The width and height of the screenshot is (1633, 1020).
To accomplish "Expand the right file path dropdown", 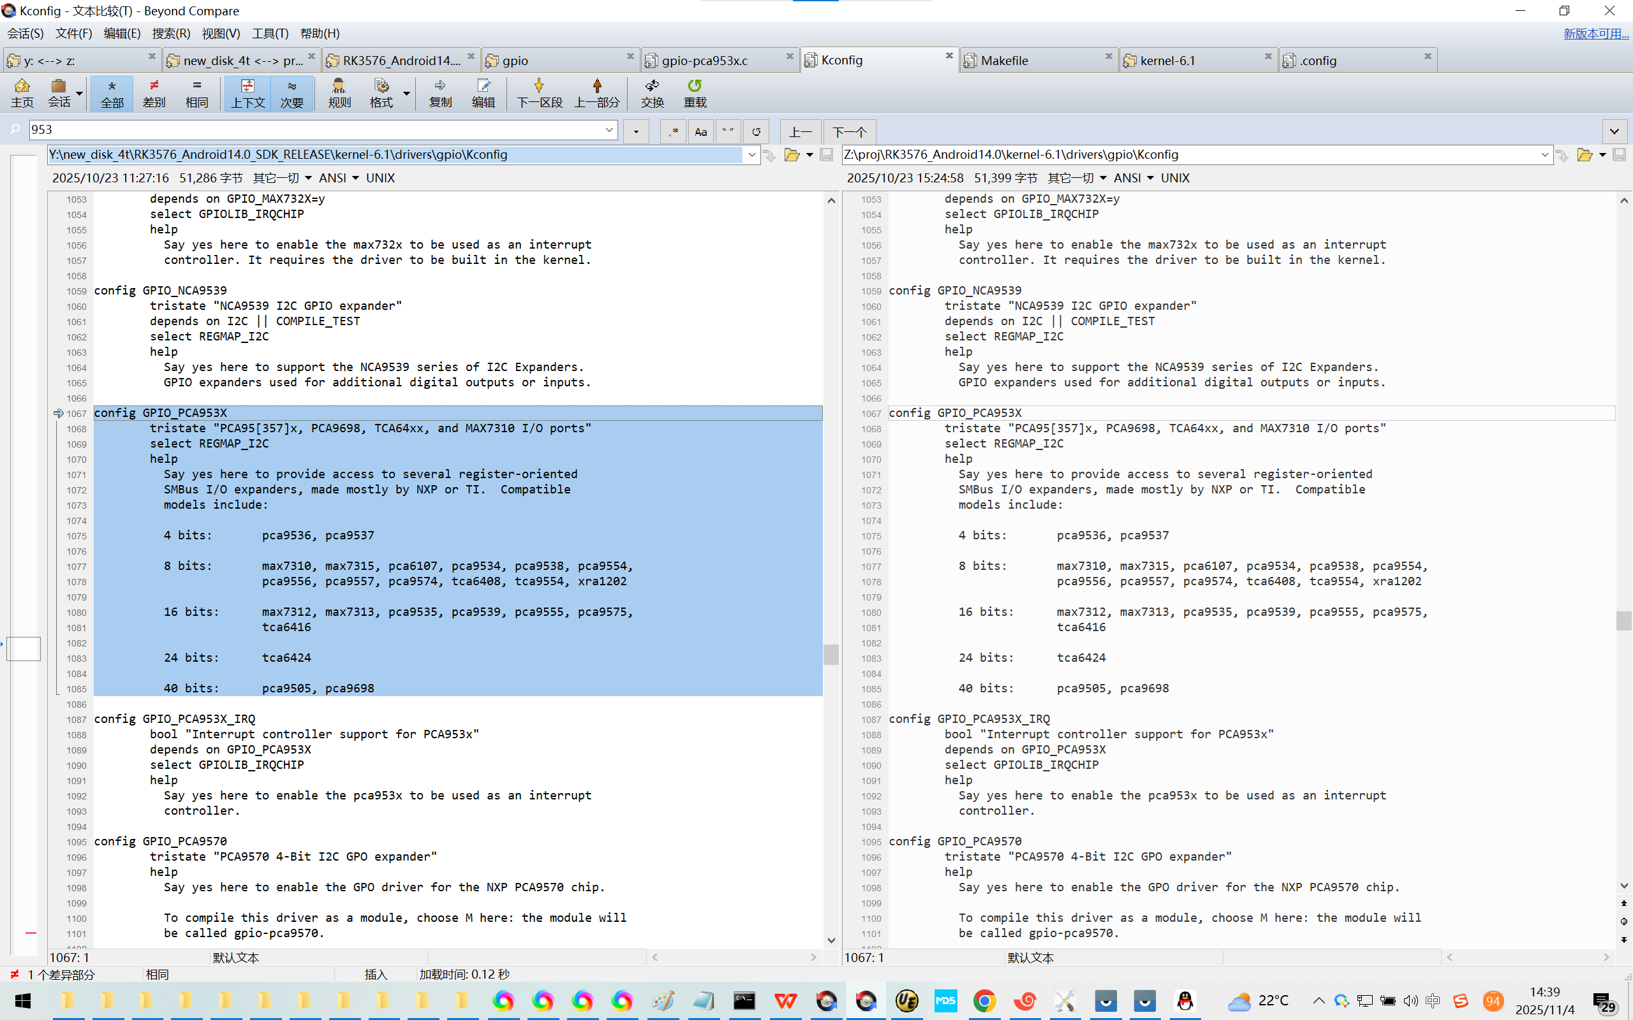I will (x=1544, y=155).
